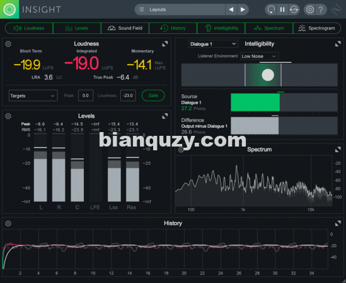The width and height of the screenshot is (346, 283).
Task: Expand the Loudness panel
Action: pyautogui.click(x=165, y=44)
